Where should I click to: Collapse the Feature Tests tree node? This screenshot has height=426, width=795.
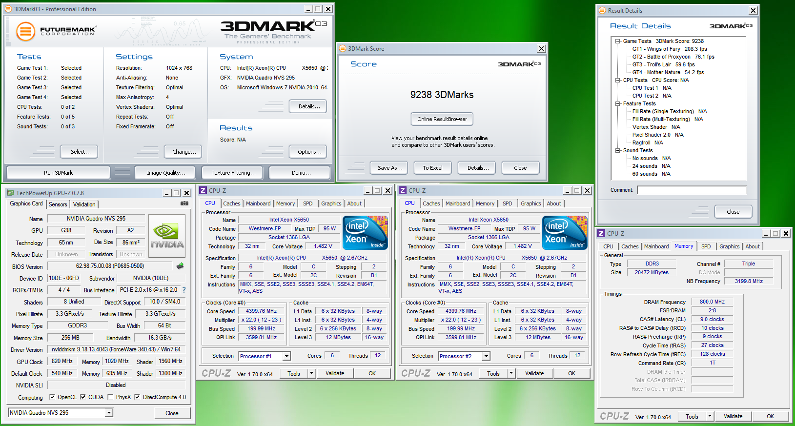[617, 103]
